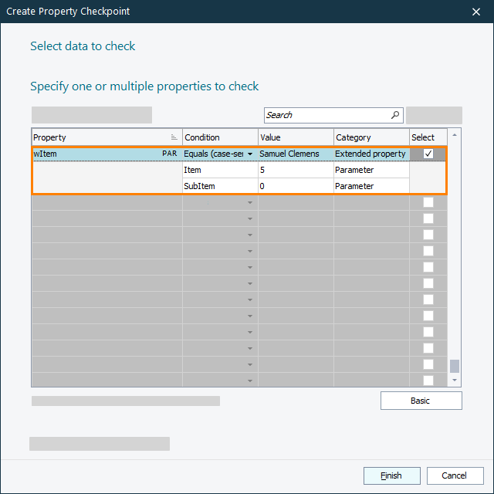Click the vertical scrollbar thumb in the property list

click(455, 366)
